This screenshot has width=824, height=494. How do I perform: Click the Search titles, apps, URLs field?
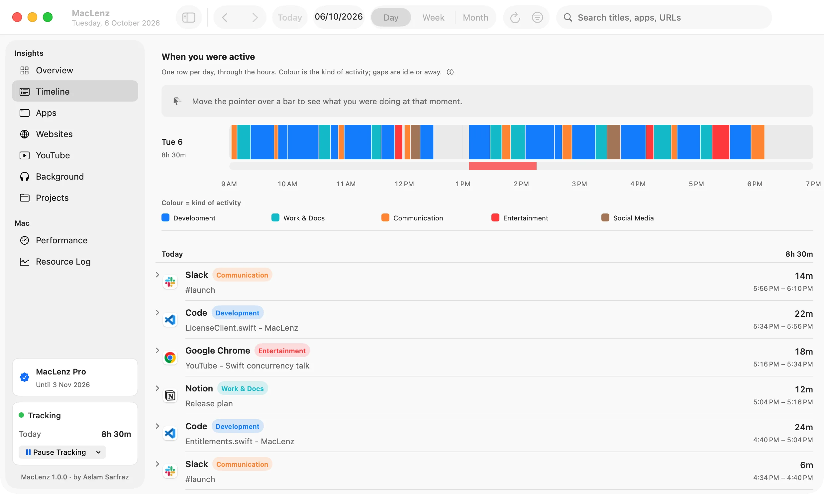click(664, 17)
